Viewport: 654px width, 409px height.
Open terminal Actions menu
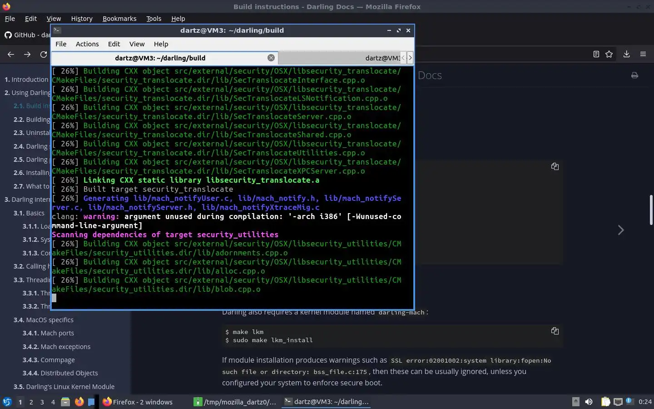87,44
